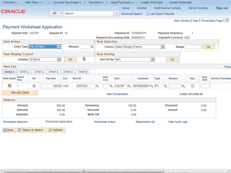Open the Worksheet Action link
This screenshot has height=173, width=231.
105,122
